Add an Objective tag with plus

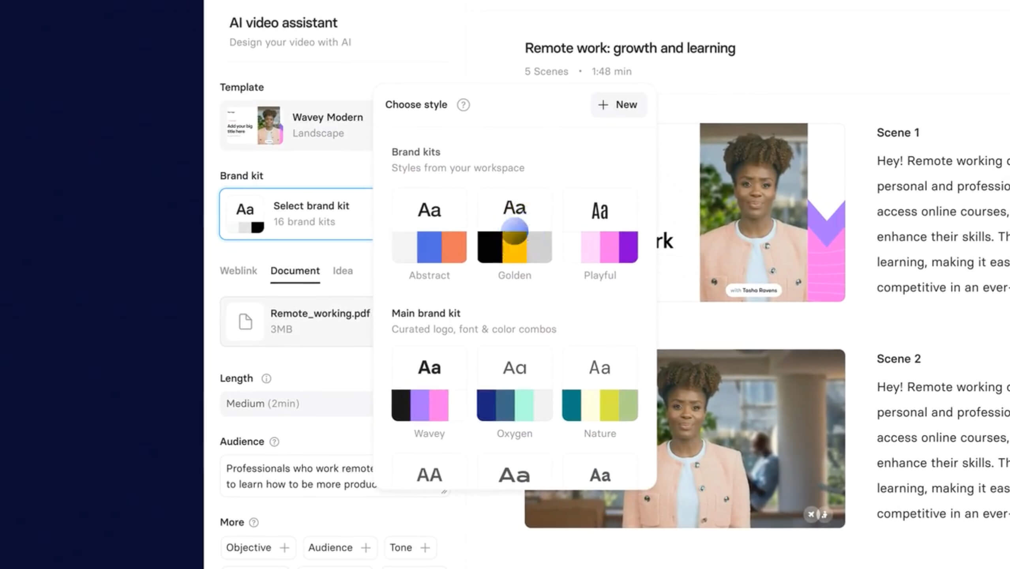tap(284, 548)
